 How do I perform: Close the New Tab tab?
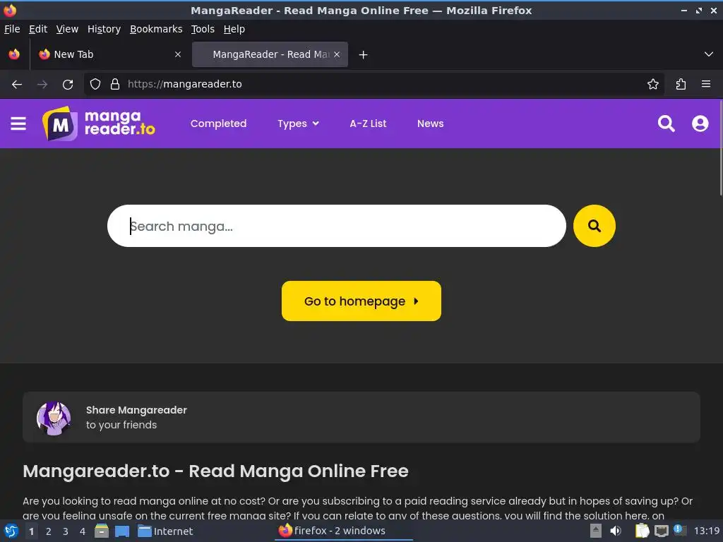click(x=178, y=54)
